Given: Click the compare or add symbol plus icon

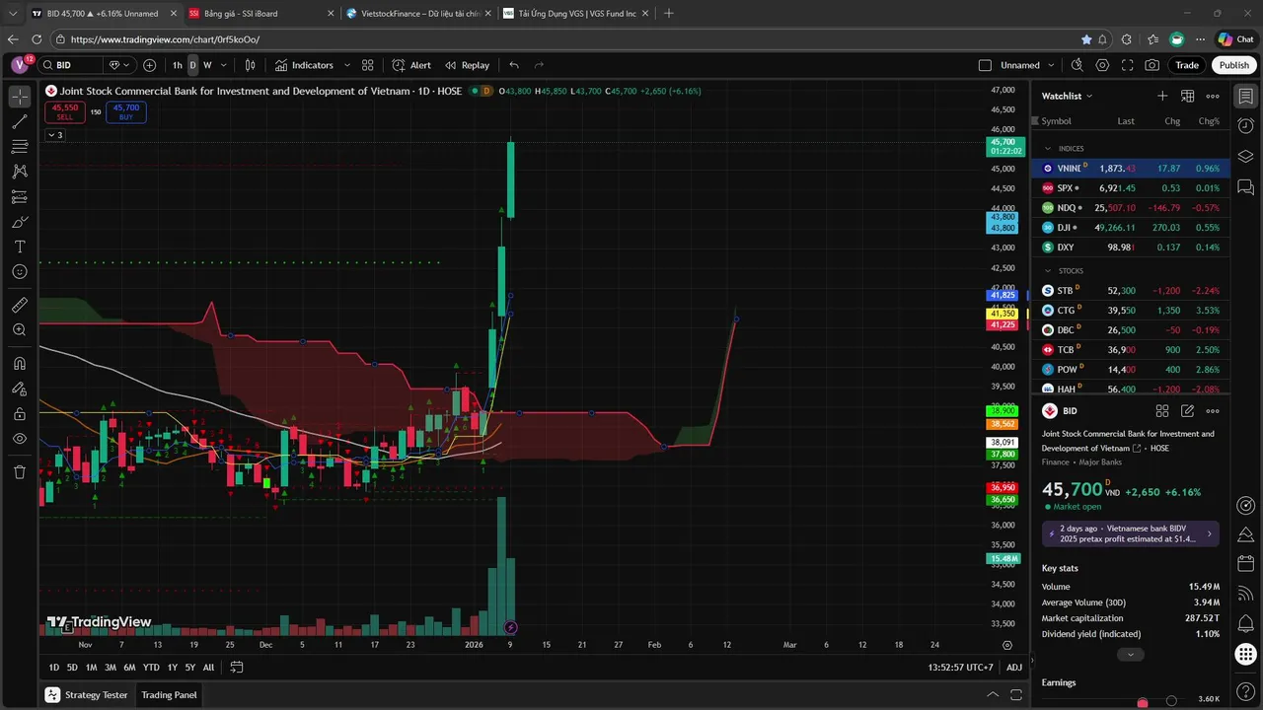Looking at the screenshot, I should (x=149, y=65).
